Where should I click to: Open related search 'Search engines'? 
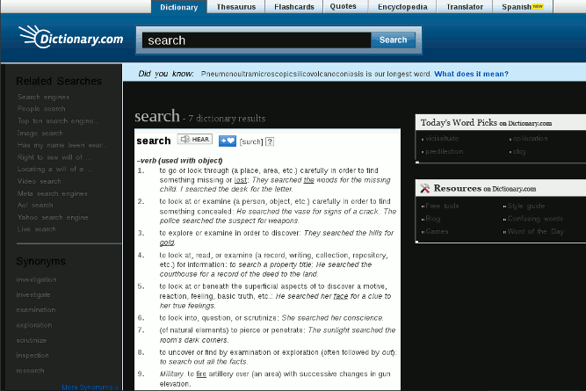tap(43, 98)
